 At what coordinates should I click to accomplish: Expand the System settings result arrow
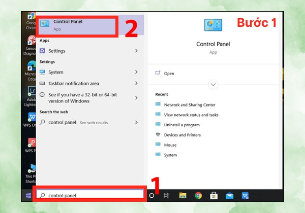[x=136, y=72]
